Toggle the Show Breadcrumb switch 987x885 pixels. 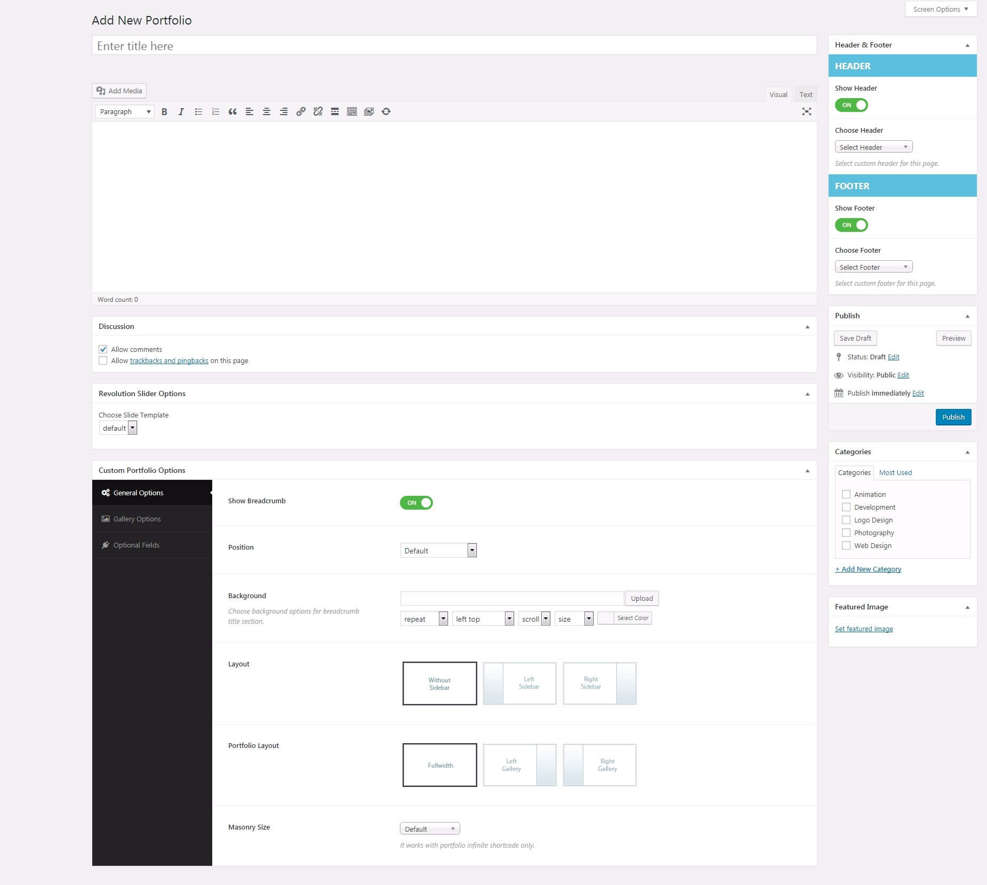tap(416, 503)
